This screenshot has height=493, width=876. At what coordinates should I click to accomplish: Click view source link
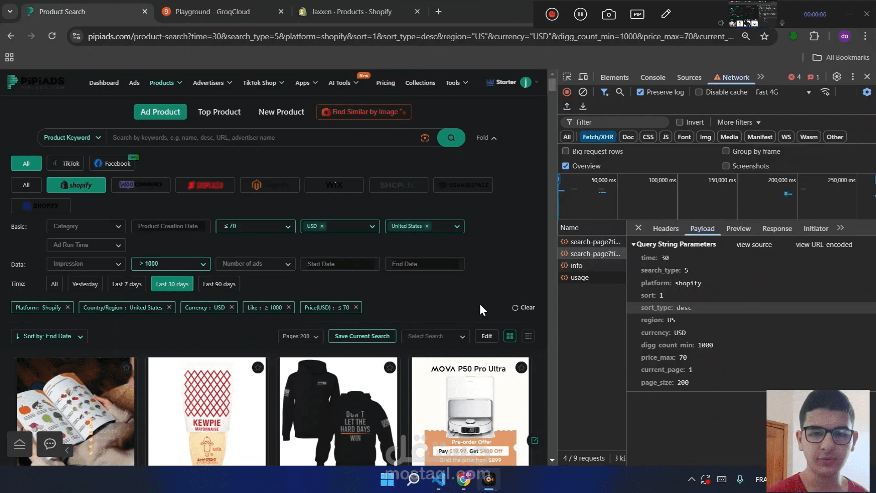pos(754,245)
